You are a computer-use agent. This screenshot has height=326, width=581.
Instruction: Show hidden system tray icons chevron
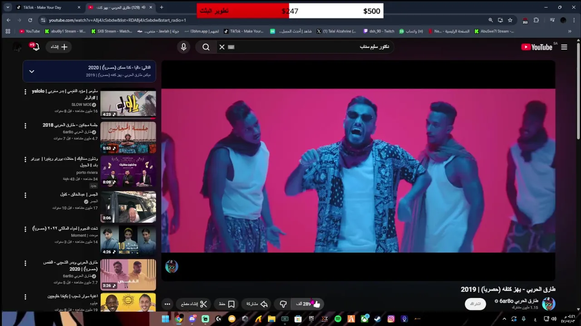(504, 319)
